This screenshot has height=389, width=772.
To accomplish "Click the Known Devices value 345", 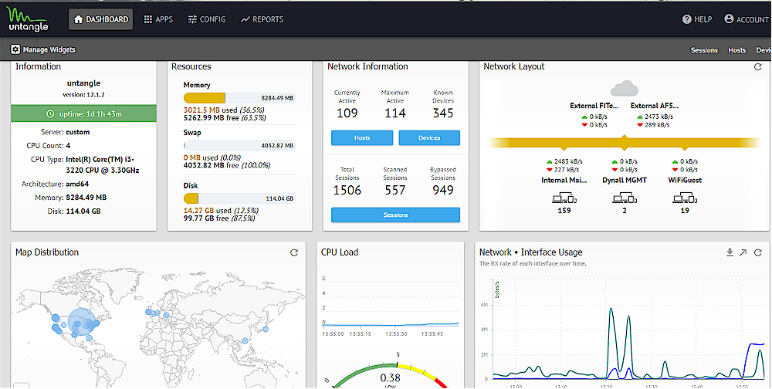I will [443, 113].
